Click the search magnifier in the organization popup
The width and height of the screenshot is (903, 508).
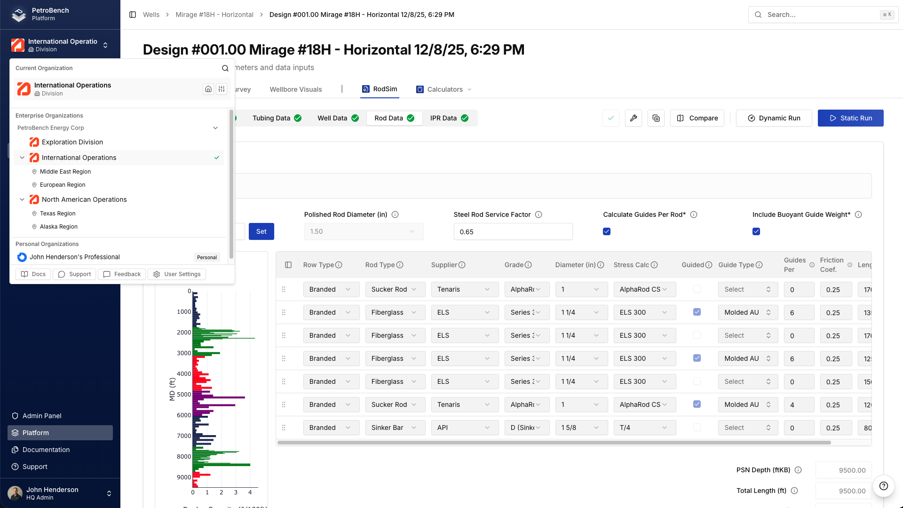point(225,68)
